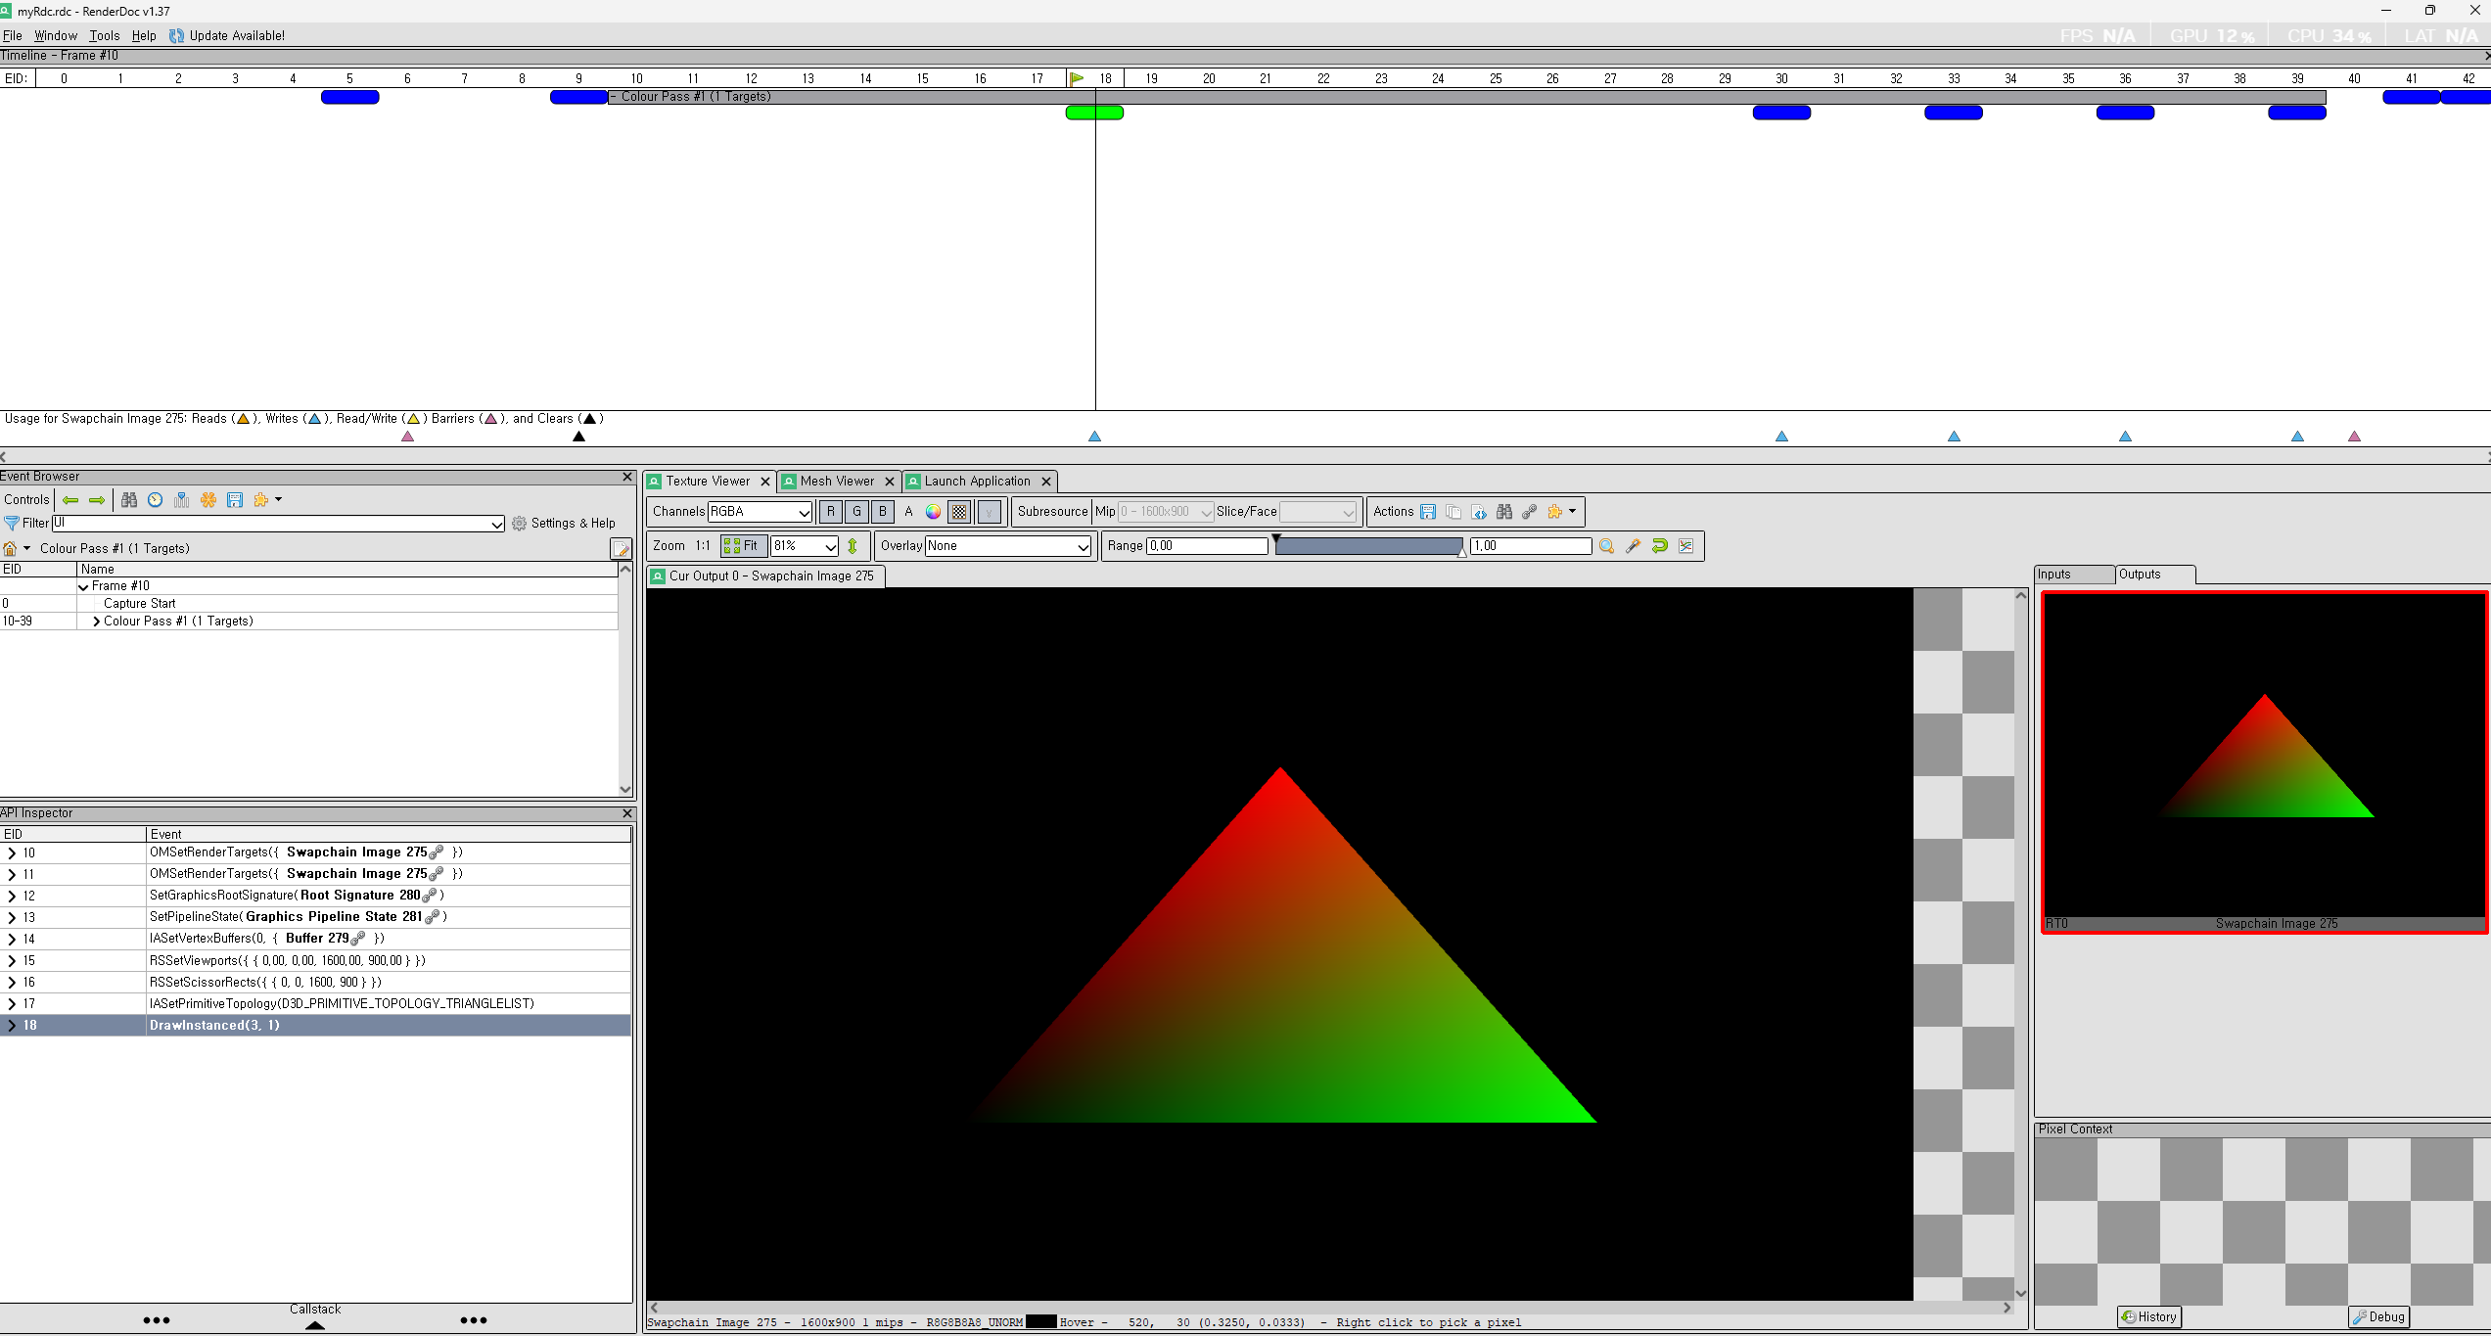
Task: Click the white point marker on range slider
Action: coord(1462,553)
